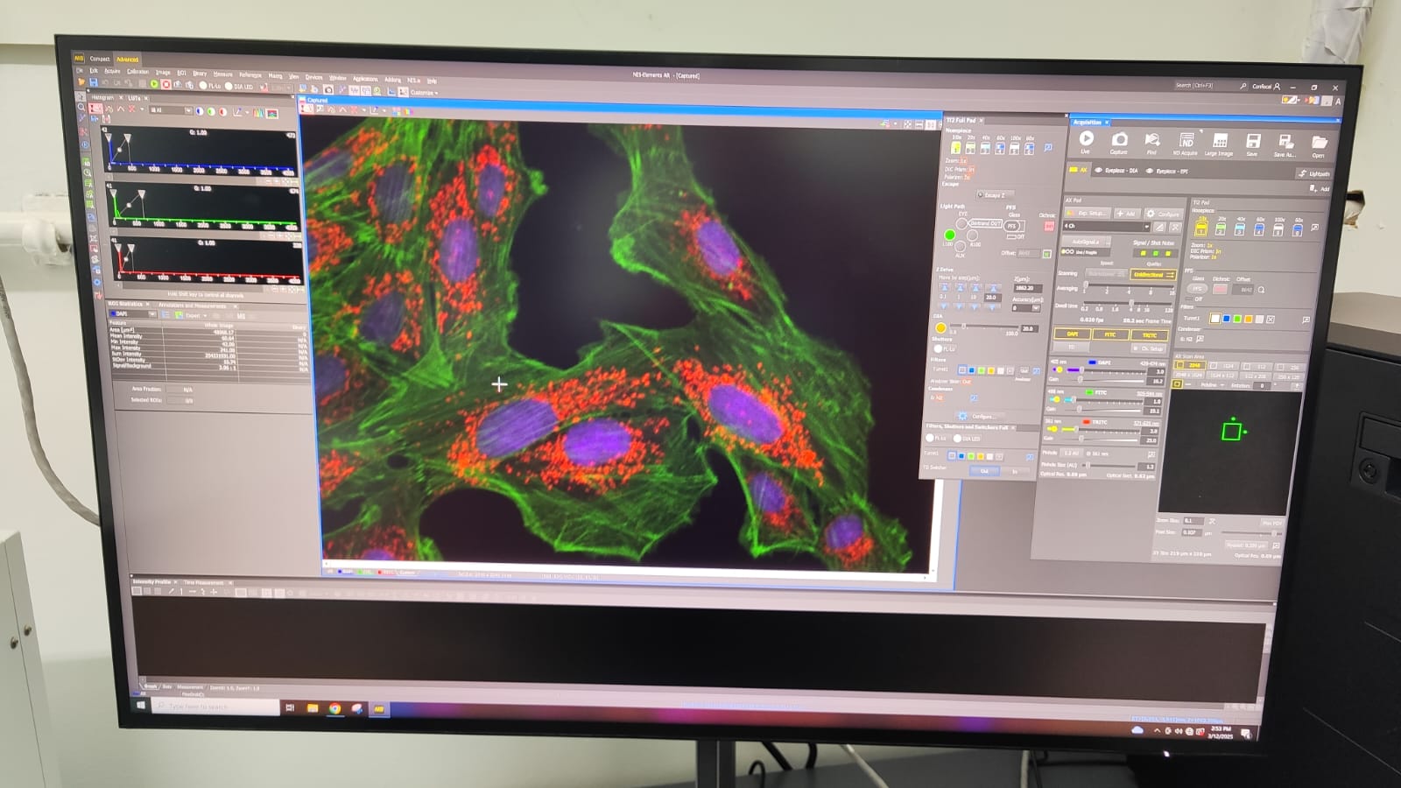Click Z position value field
The image size is (1401, 788).
coord(1028,289)
